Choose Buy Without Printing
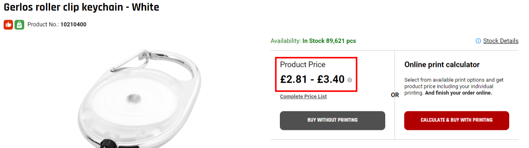Image resolution: width=529 pixels, height=148 pixels. (332, 120)
